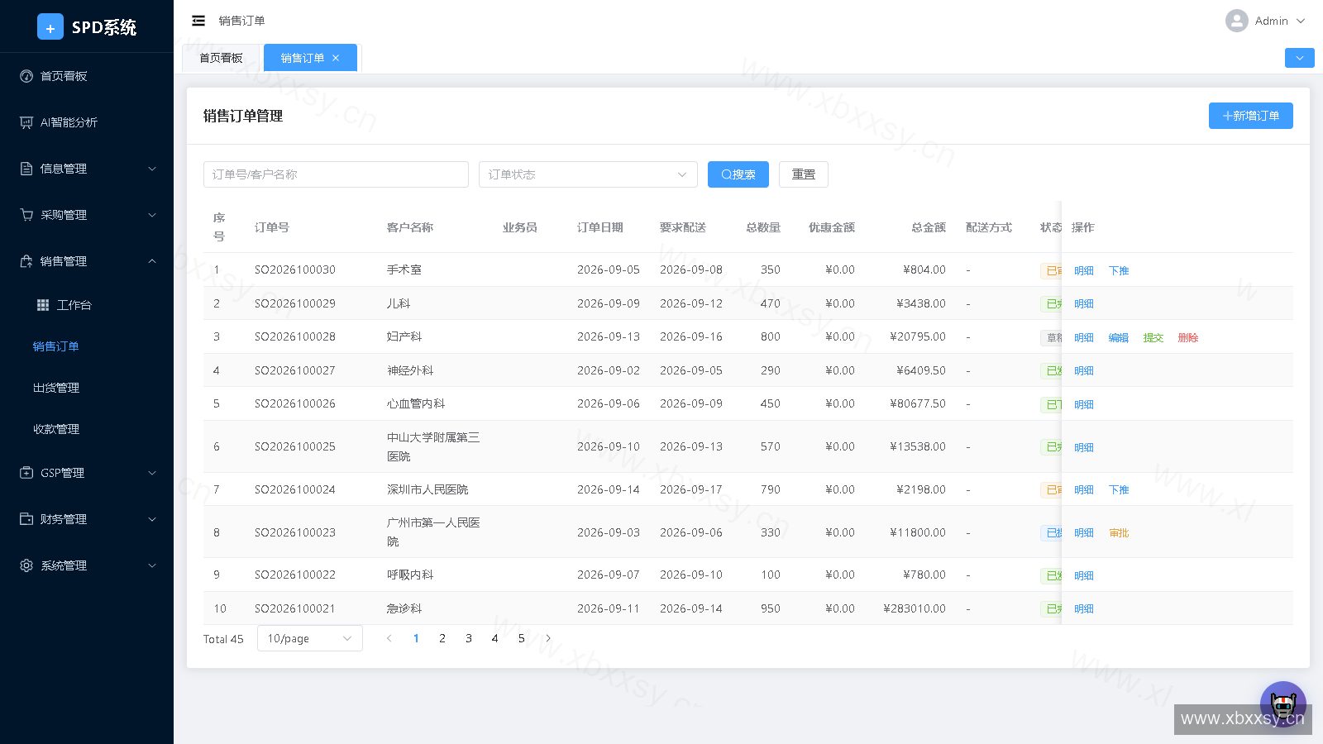Click the 新增订单 button

tap(1251, 116)
